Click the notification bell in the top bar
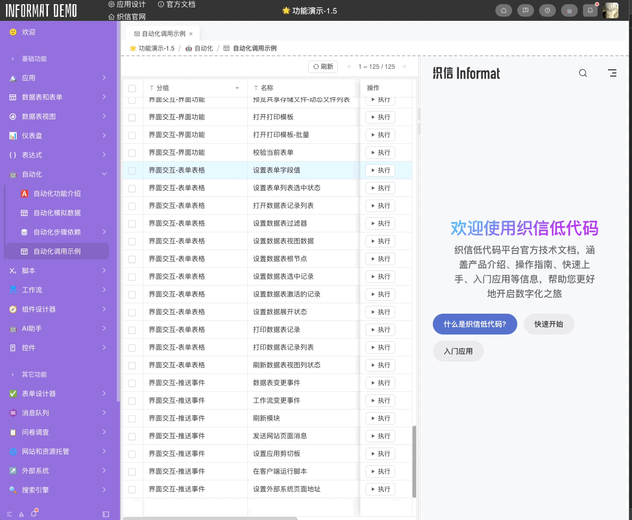Screen dimensions: 632x520 point(590,10)
